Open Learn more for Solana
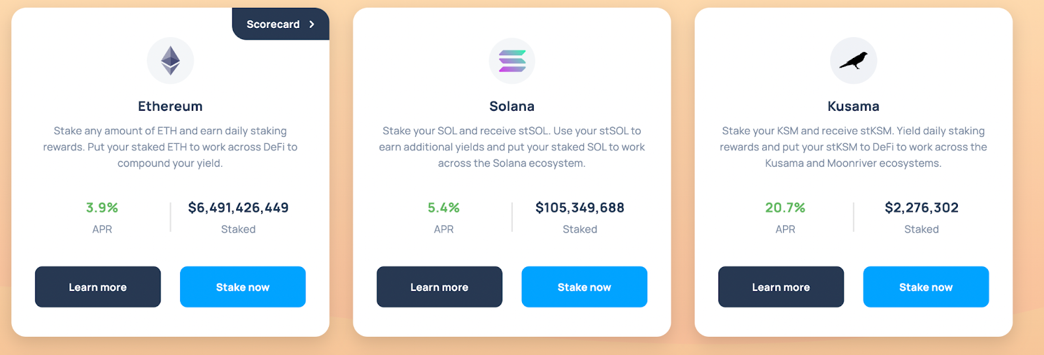 coord(439,287)
